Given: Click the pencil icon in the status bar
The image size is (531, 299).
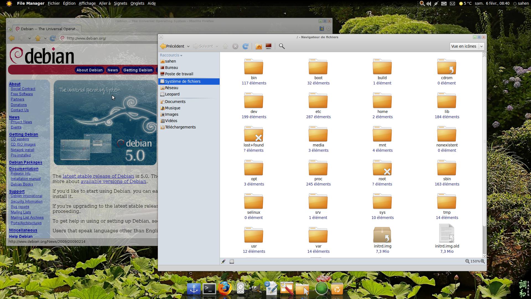Looking at the screenshot, I should point(223,261).
